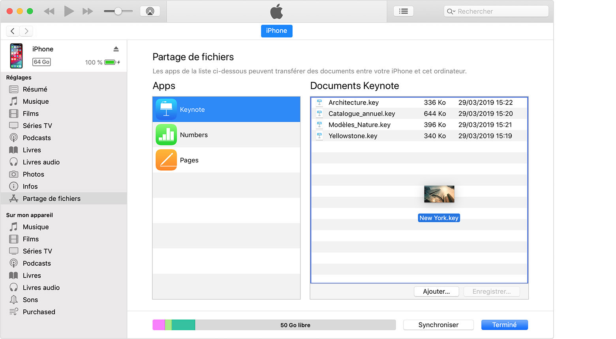Select Photos in the sidebar
This screenshot has height=339, width=616.
pos(33,174)
